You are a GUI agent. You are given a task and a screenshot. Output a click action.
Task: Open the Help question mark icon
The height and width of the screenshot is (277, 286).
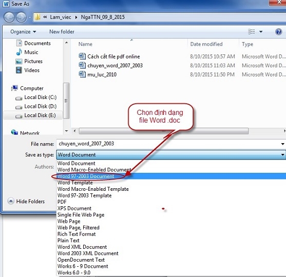tap(278, 31)
